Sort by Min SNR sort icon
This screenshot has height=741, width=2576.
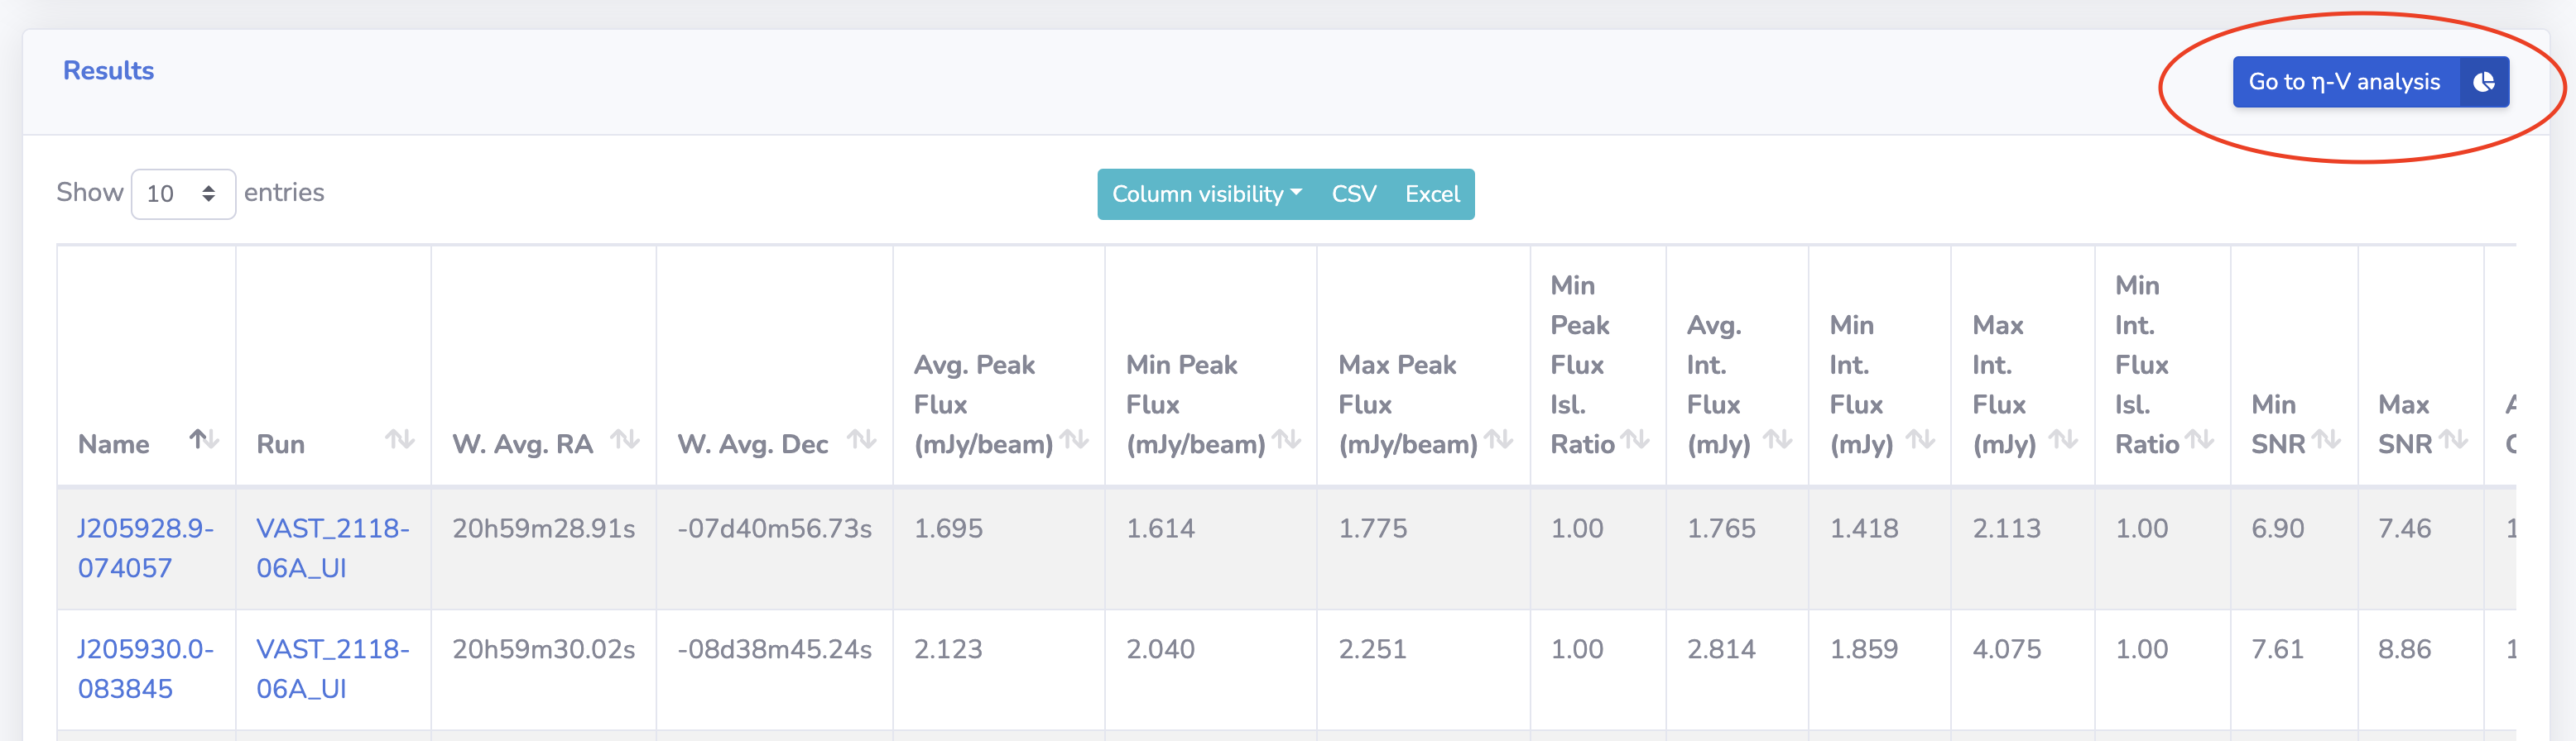[x=2326, y=439]
